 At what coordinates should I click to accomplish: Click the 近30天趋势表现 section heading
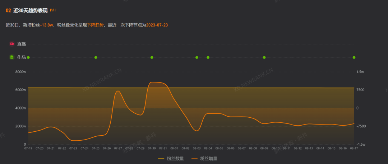tap(31, 10)
